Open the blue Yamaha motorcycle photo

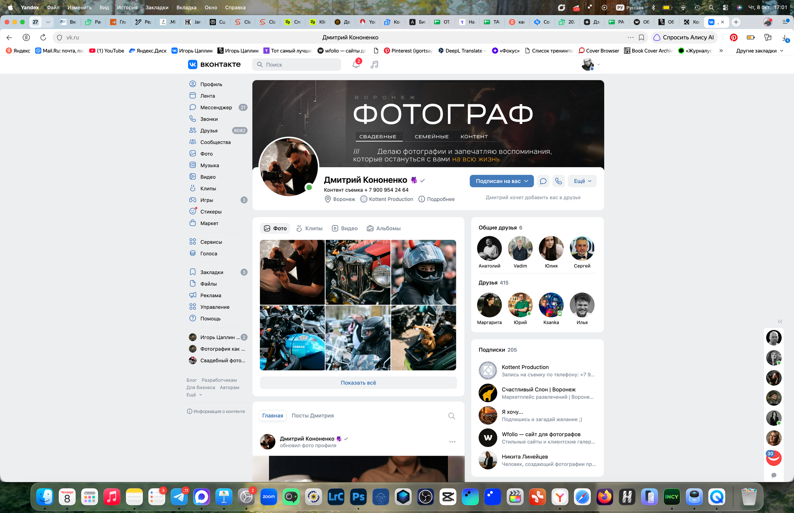(292, 338)
